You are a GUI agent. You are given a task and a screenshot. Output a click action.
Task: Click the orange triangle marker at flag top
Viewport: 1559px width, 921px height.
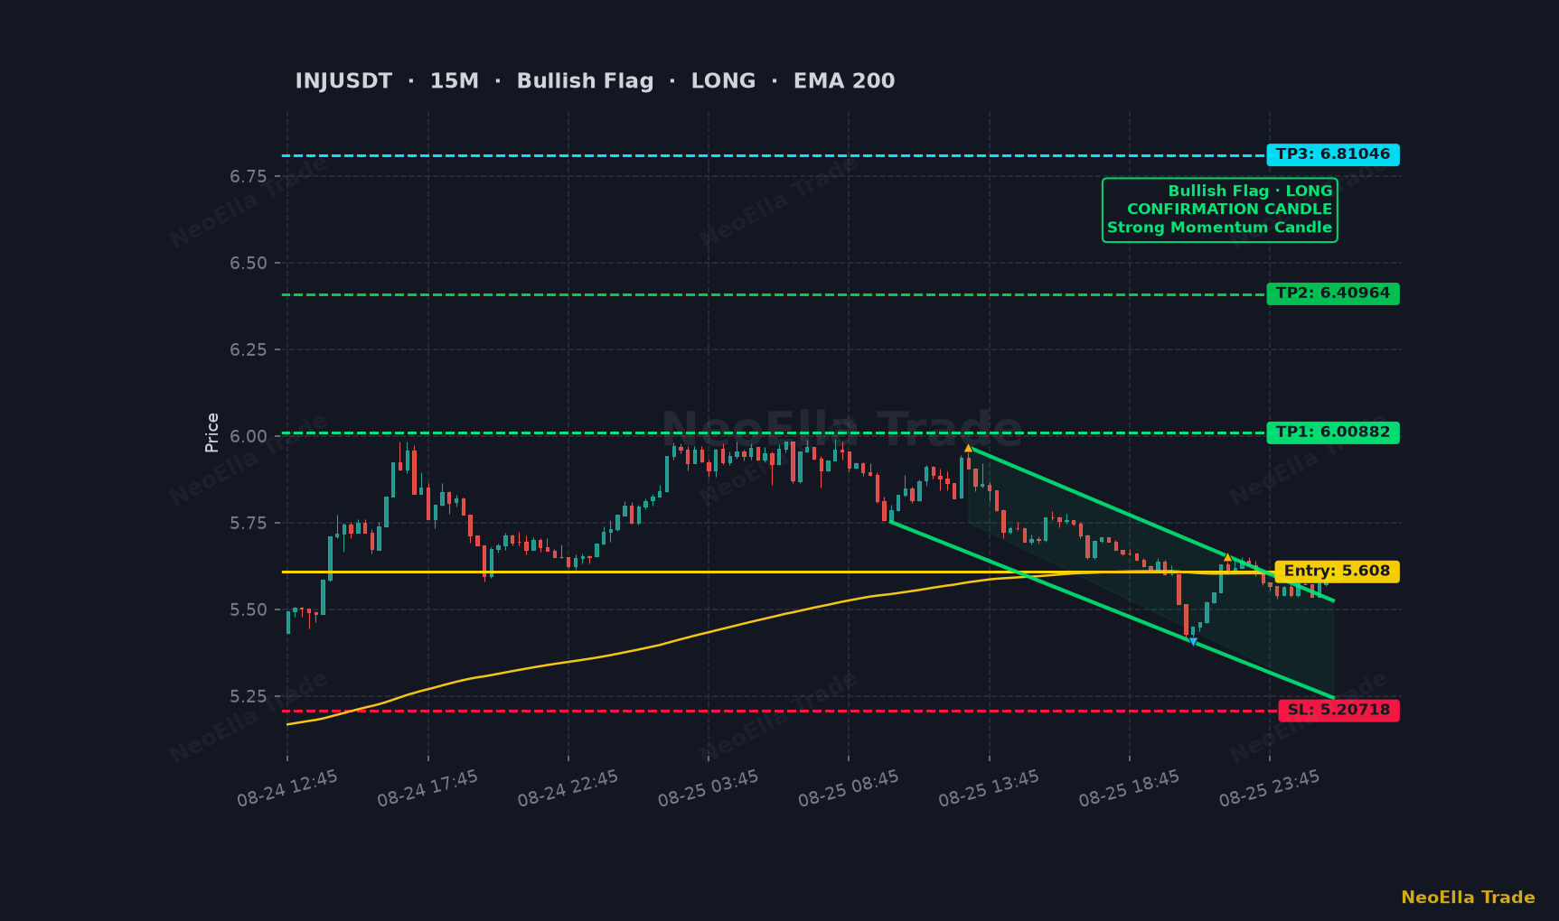(x=968, y=448)
